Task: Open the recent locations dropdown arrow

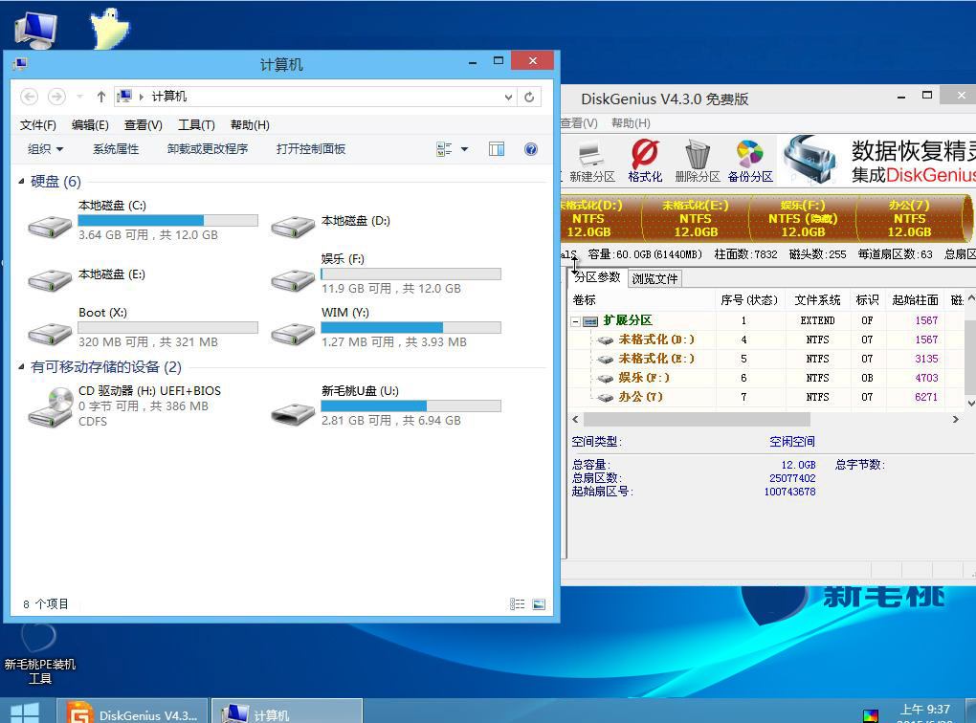Action: pyautogui.click(x=79, y=97)
